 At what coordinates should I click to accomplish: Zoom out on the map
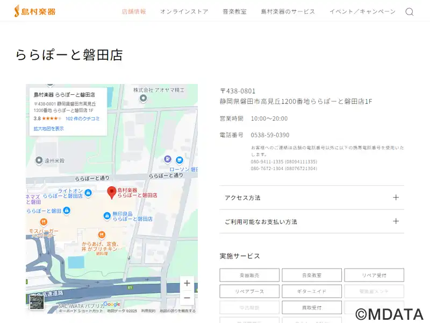187,298
